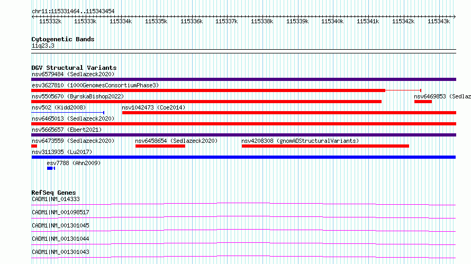Open nsv1042473 (Coe2014) variant label
Screen dimensions: 471x264
pyautogui.click(x=153, y=107)
